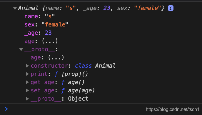The width and height of the screenshot is (202, 115).
Task: Click the first __proto__ label
Action: (40, 49)
